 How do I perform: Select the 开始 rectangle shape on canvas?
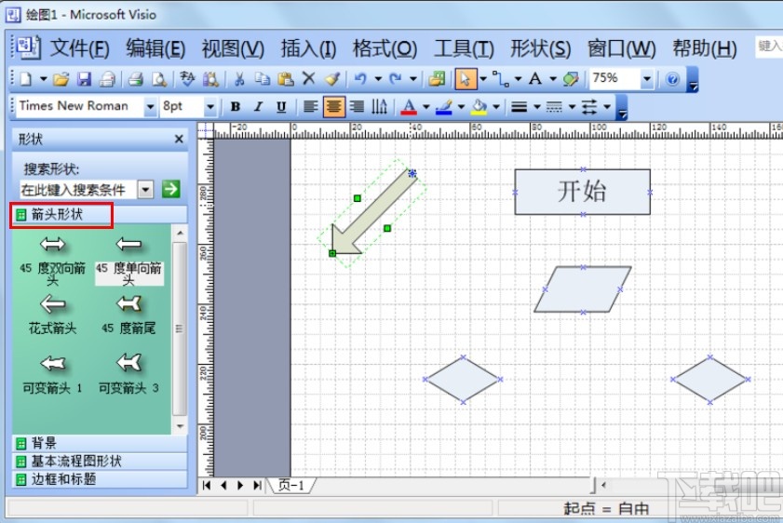(582, 192)
